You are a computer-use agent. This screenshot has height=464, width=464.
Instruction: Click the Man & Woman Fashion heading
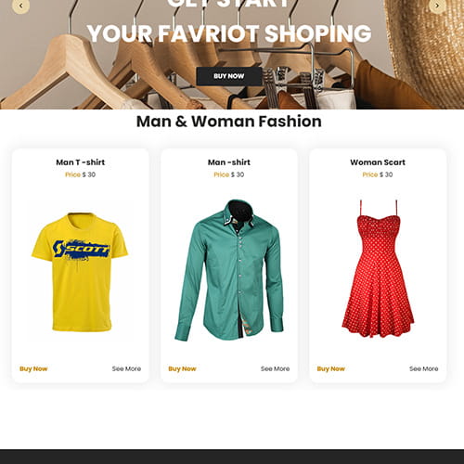(229, 122)
